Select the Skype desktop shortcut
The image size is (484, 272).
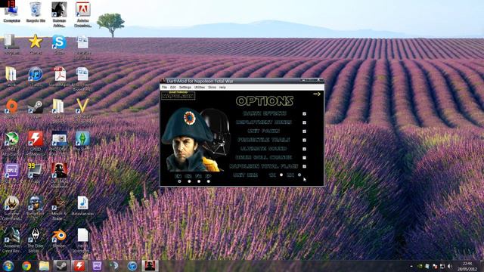59,44
